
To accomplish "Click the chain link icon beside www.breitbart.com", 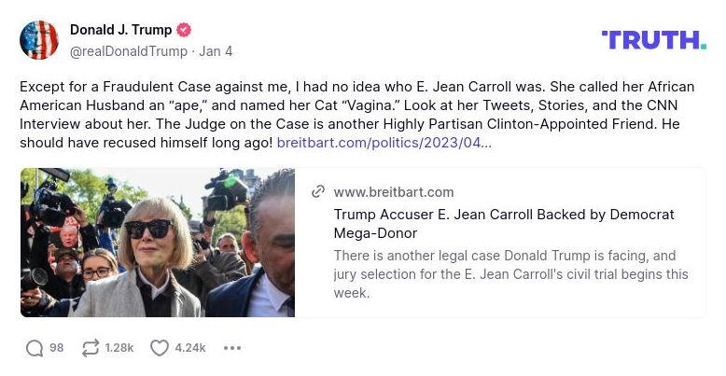I will 318,192.
